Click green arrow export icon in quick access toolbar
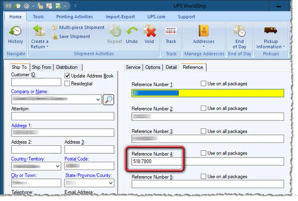The height and width of the screenshot is (201, 298). coord(58,6)
